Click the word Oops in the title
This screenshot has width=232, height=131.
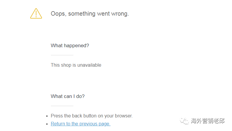[x=58, y=14]
